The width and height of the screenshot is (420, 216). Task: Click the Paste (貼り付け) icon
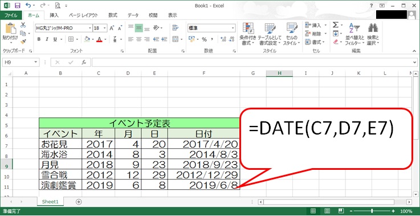tap(10, 28)
